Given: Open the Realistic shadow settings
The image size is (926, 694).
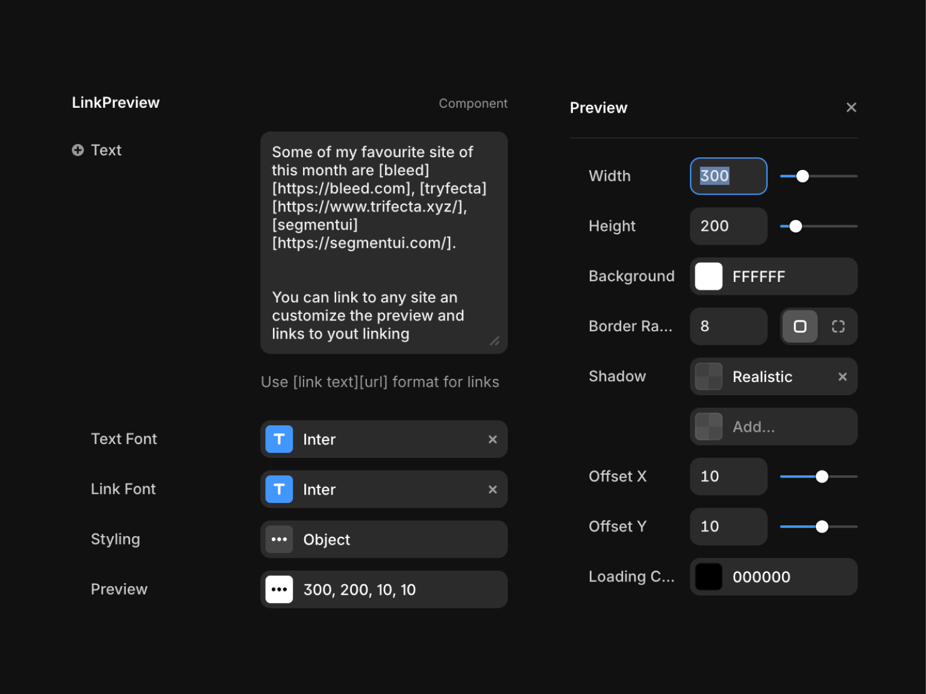Looking at the screenshot, I should (762, 377).
